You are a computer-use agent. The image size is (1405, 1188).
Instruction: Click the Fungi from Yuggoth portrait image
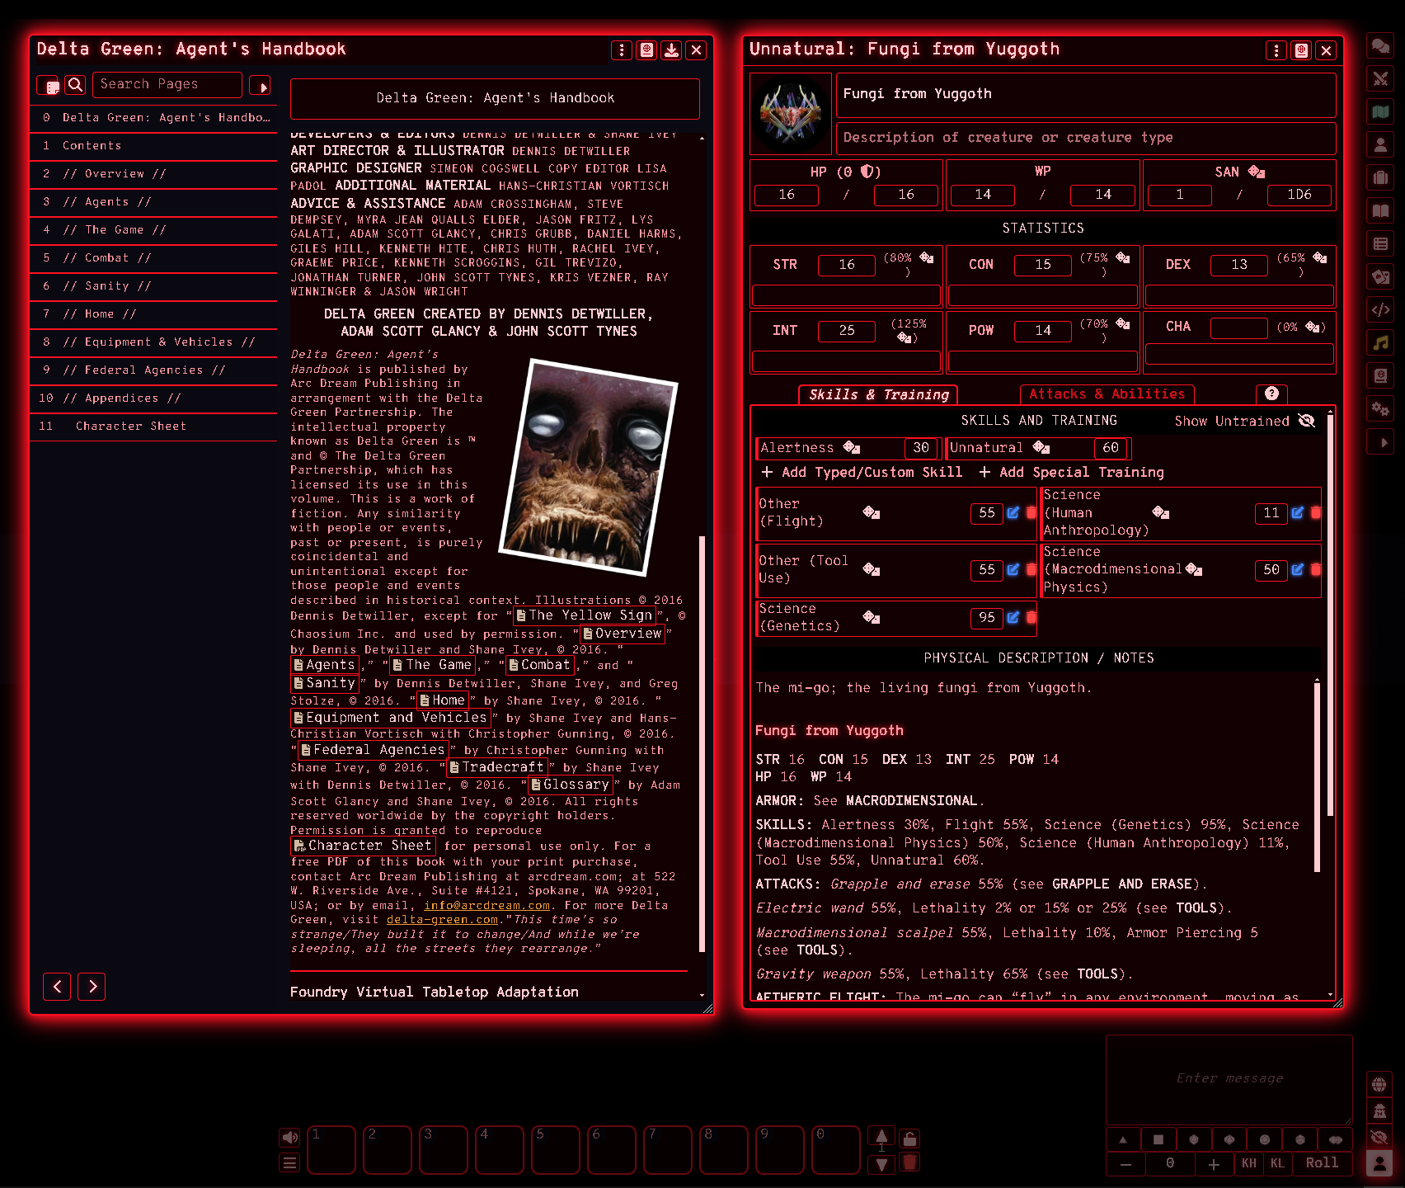click(x=791, y=114)
